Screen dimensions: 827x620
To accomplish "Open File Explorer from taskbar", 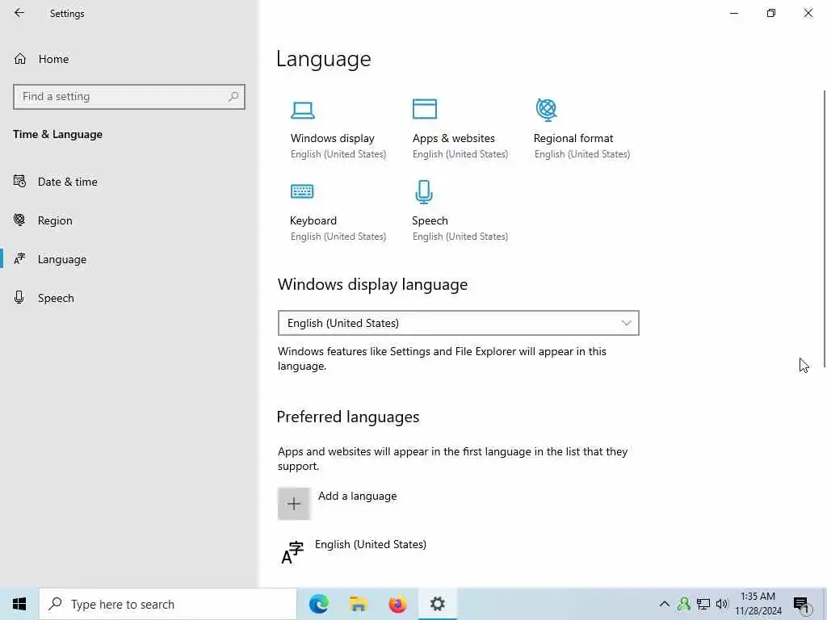I will (358, 604).
